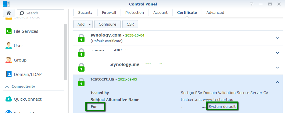Click the Home icon button

pos(9,13)
